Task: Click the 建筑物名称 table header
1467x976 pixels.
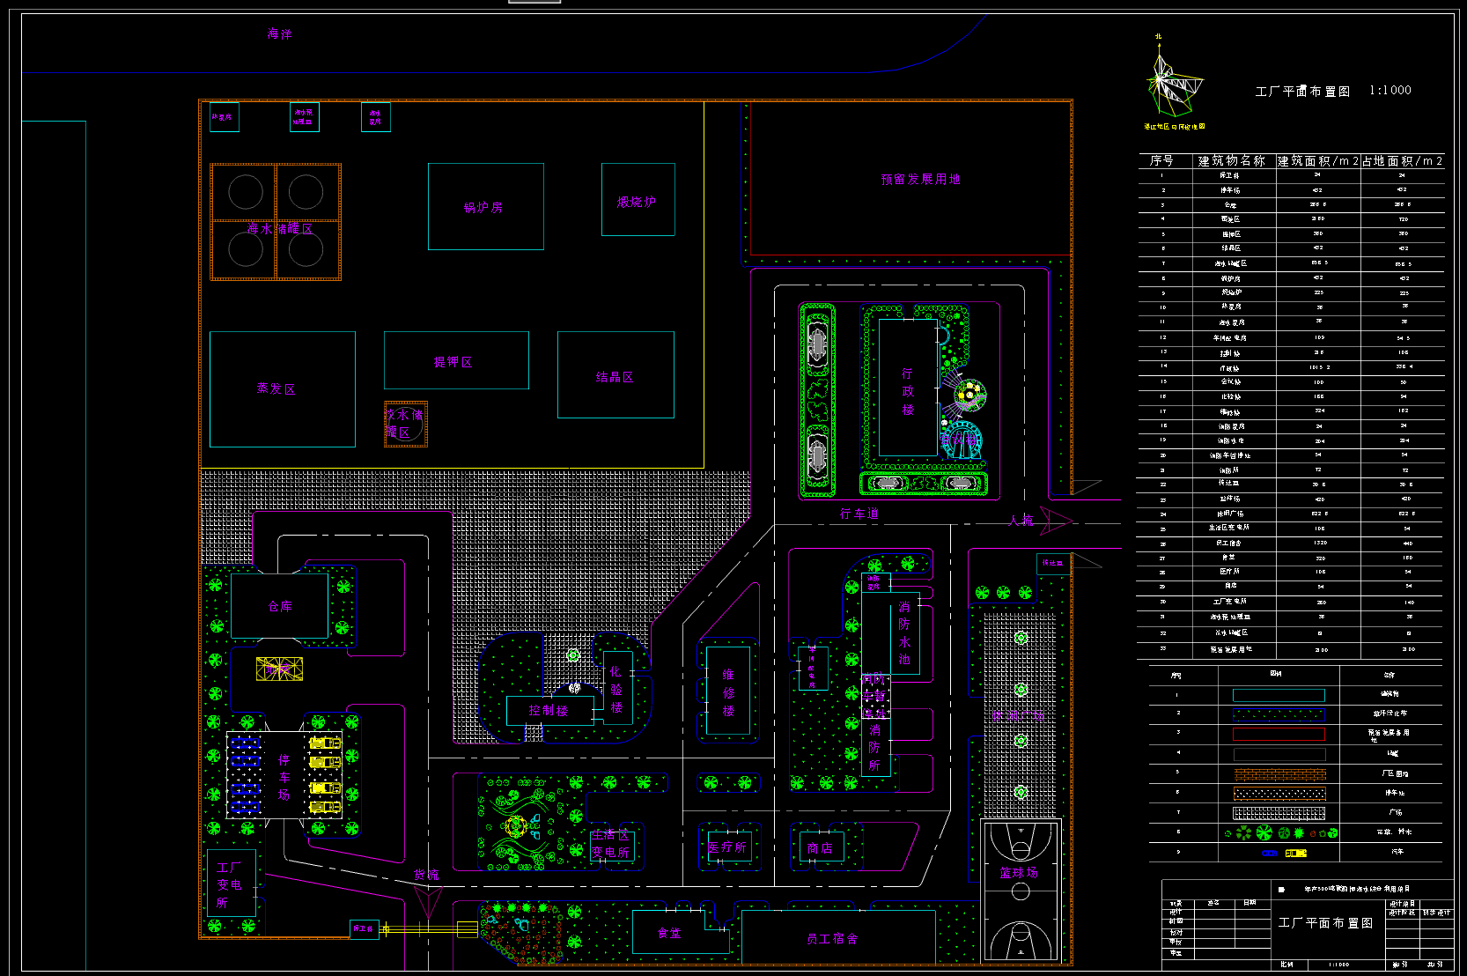Action: [1231, 161]
